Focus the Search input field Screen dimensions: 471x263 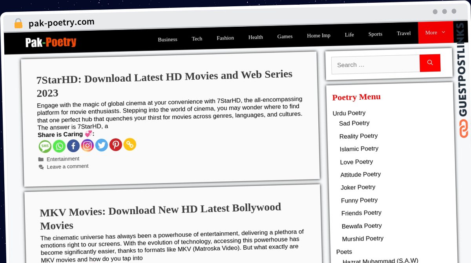(x=376, y=64)
